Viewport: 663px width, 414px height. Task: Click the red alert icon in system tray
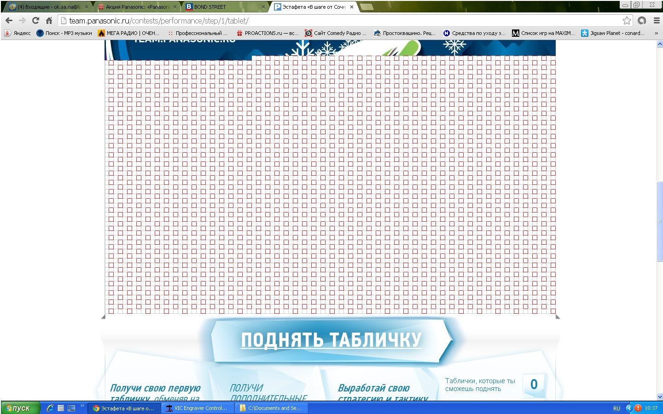click(638, 408)
